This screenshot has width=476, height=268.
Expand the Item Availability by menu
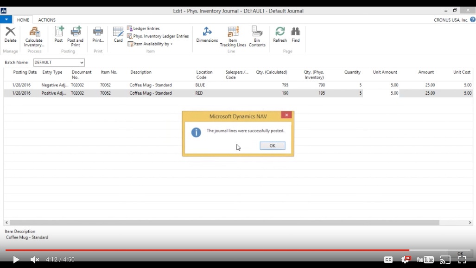click(150, 44)
